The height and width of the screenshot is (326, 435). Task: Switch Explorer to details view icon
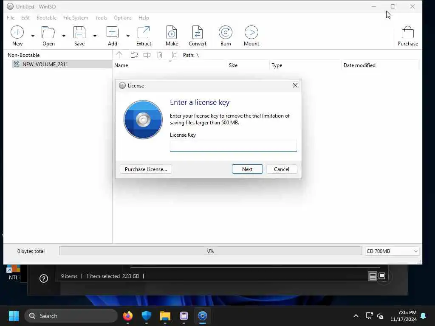click(x=373, y=276)
